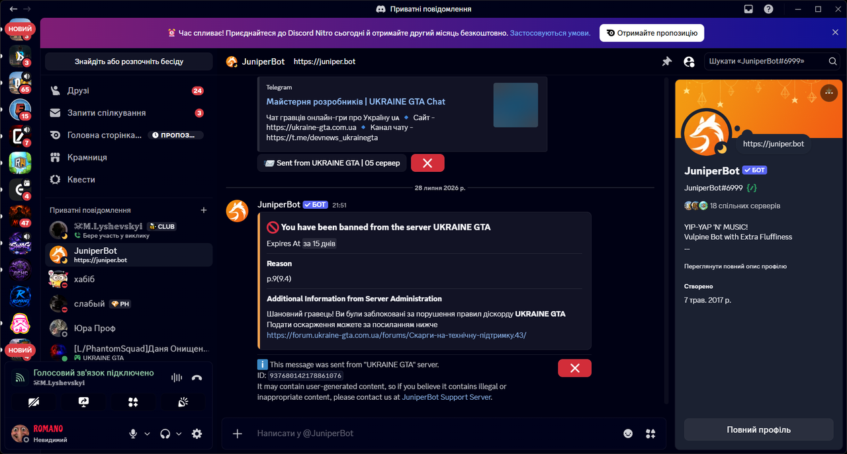Open server icon with badge 47

point(20,216)
